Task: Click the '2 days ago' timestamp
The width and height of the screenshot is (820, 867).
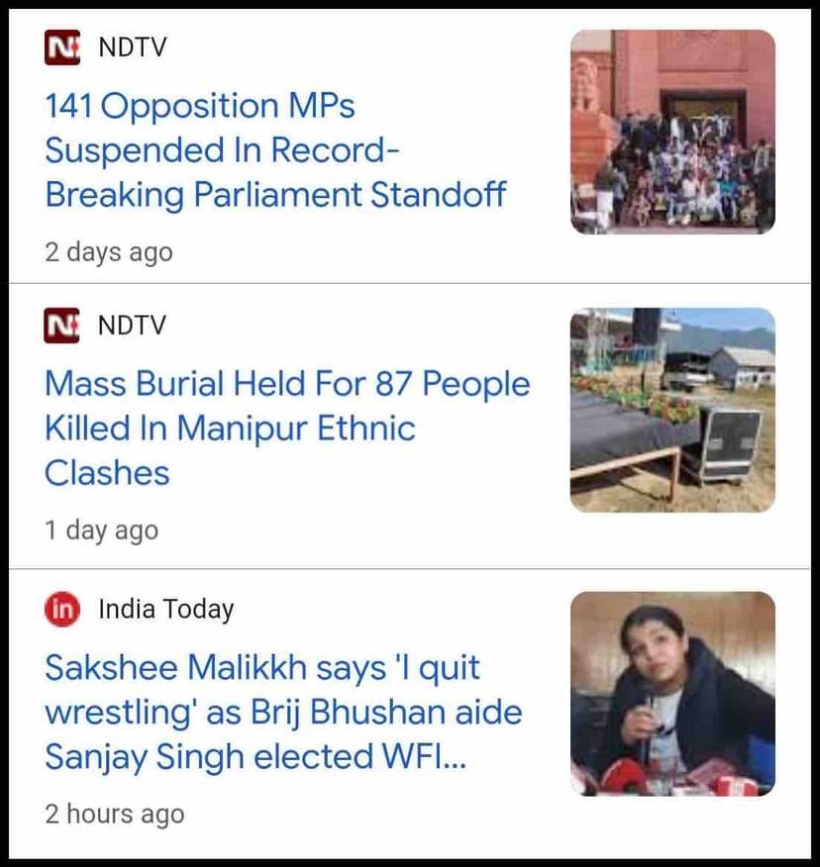Action: coord(108,251)
